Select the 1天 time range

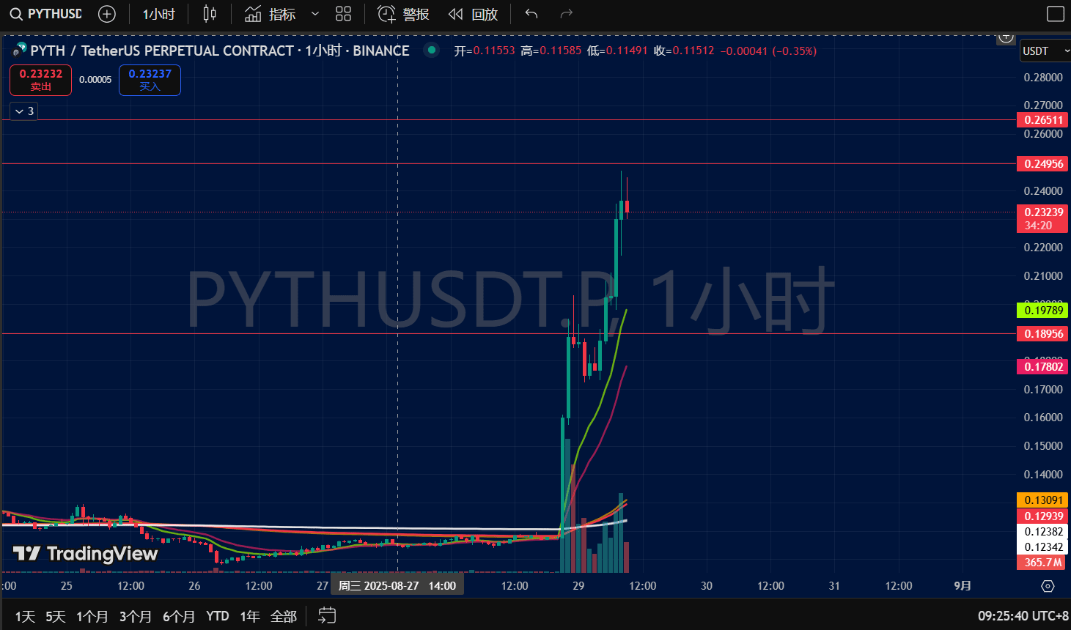point(25,616)
